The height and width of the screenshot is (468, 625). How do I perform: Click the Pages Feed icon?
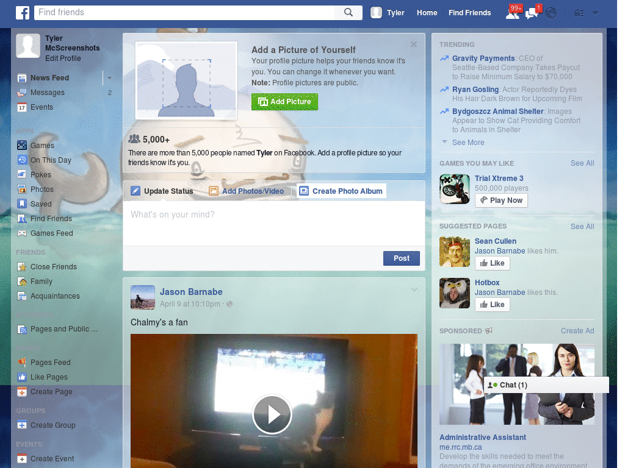(22, 363)
